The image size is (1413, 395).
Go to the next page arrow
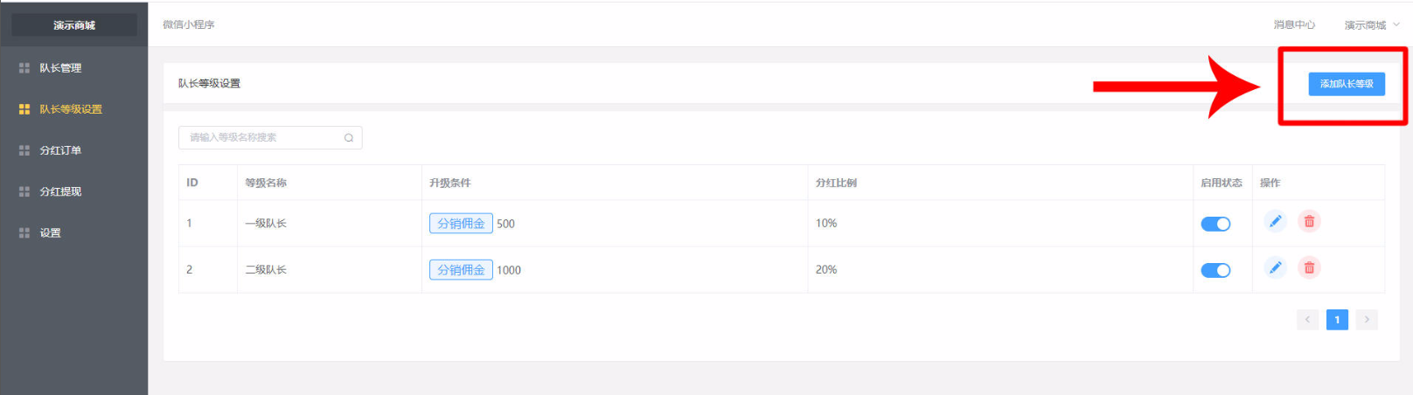1367,320
